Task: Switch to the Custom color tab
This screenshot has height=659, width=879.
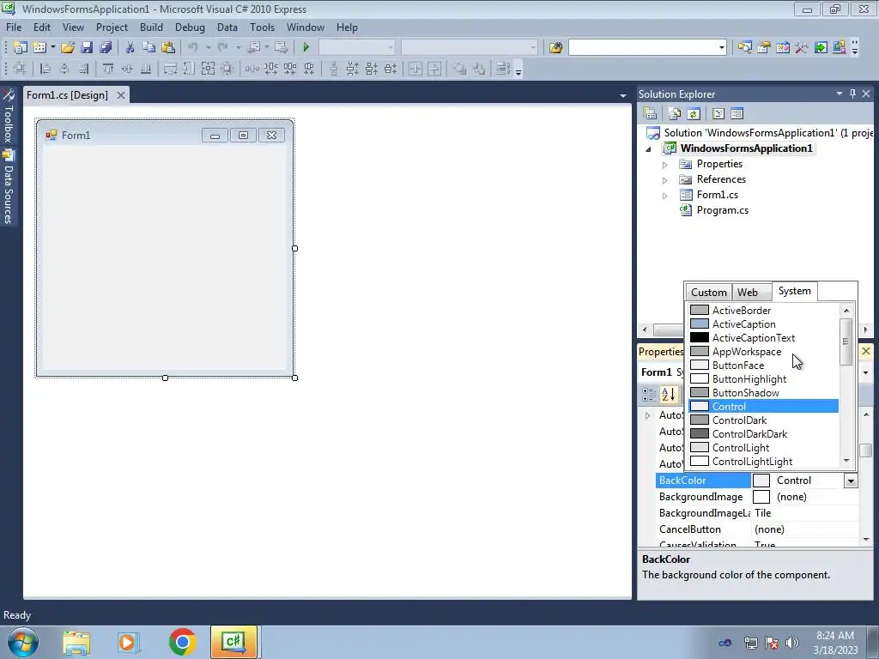Action: point(708,292)
